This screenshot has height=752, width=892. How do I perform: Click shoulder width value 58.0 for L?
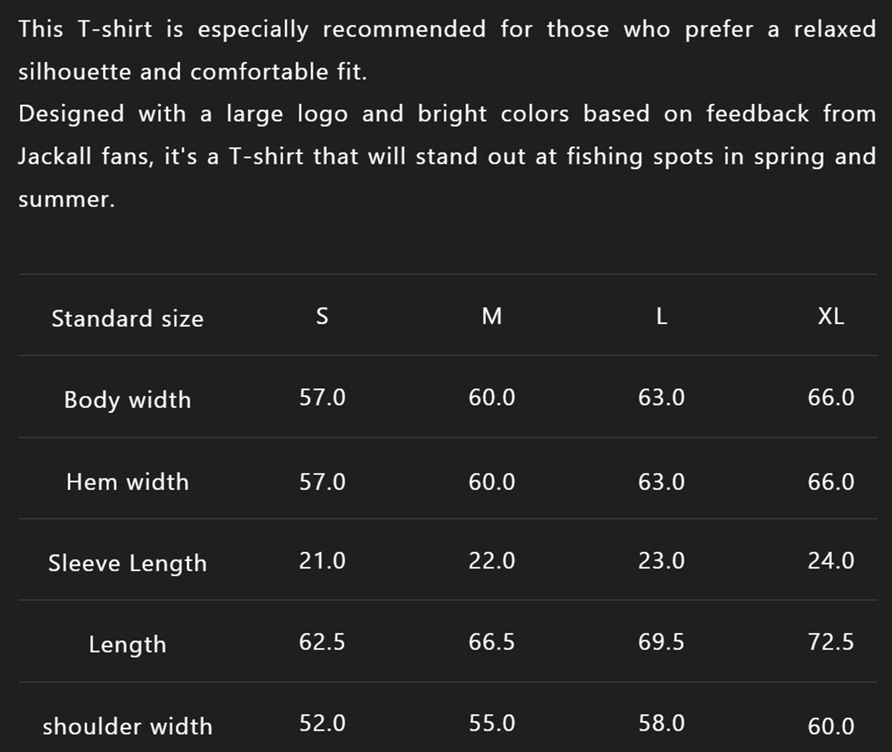[x=661, y=723]
